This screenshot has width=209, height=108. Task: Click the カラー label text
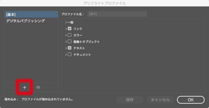[x=78, y=35]
